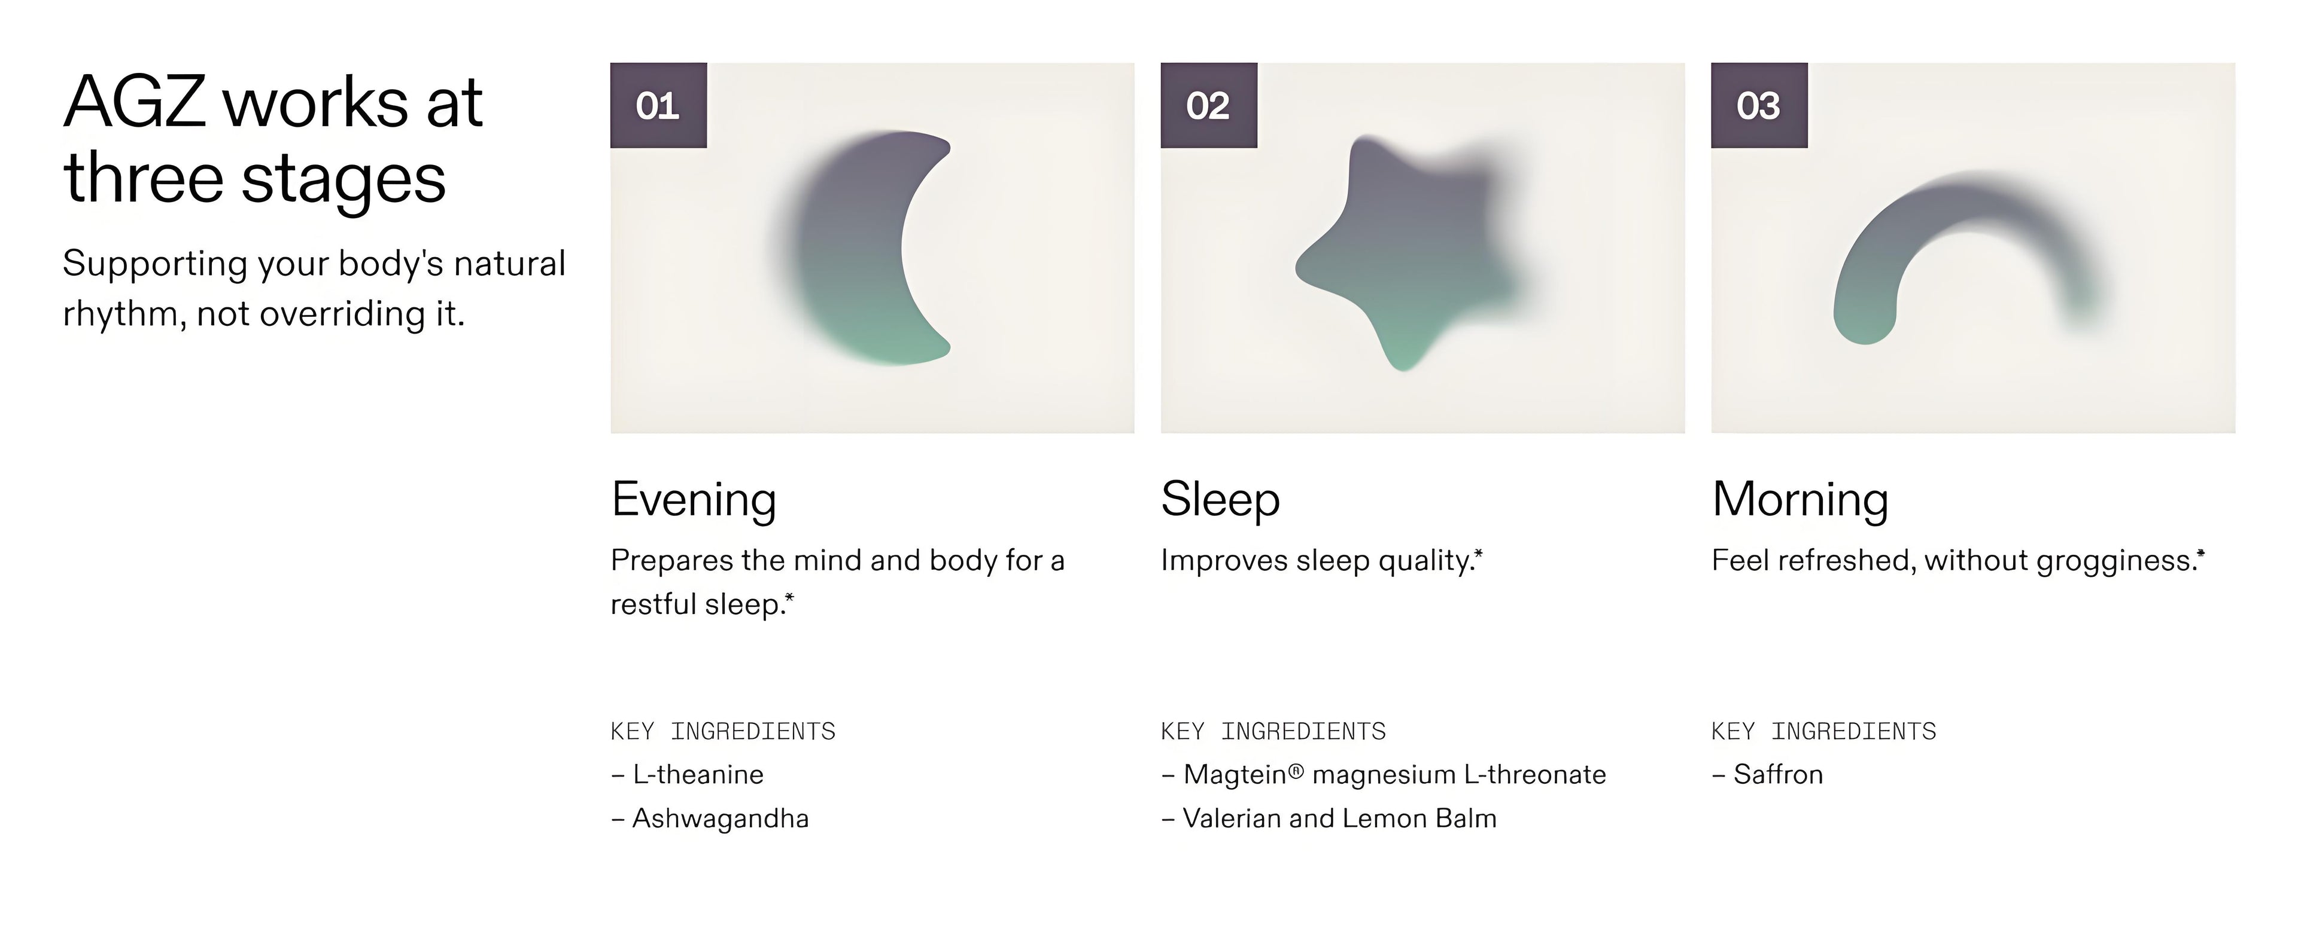Click asterisk after without grogginess text

2201,555
